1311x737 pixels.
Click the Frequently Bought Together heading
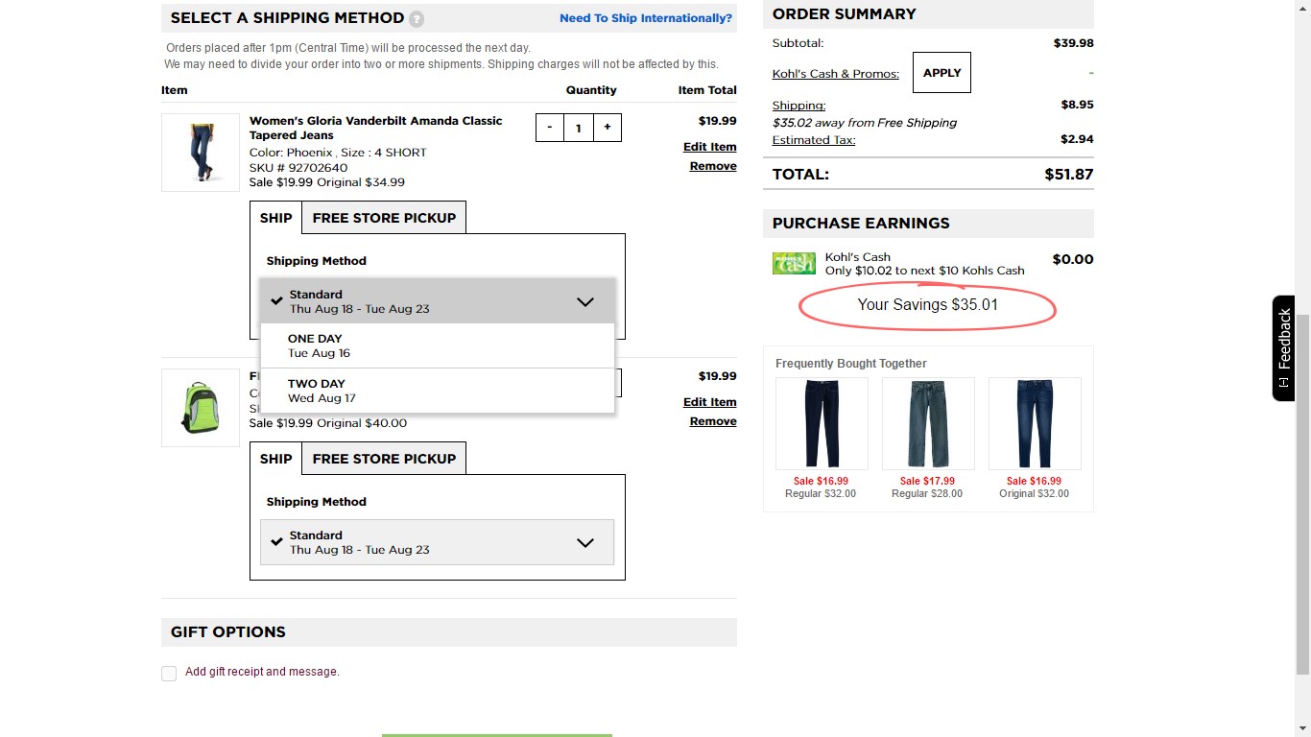click(851, 364)
